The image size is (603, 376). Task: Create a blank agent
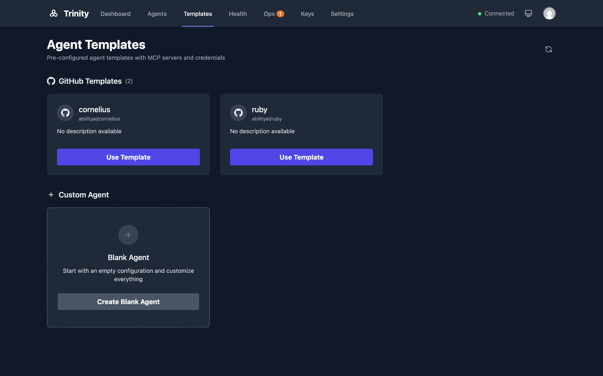pos(128,301)
